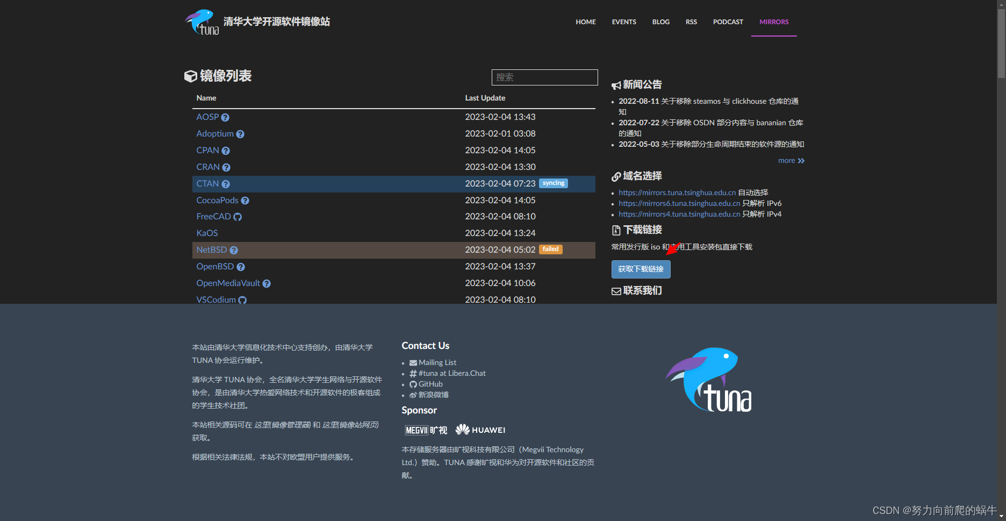
Task: Click the GitHub icon next to FreeCAD
Action: click(x=238, y=217)
